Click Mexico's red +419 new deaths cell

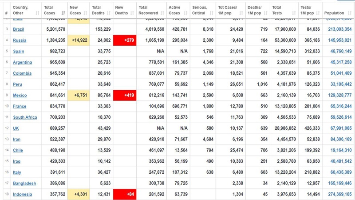pos(124,95)
